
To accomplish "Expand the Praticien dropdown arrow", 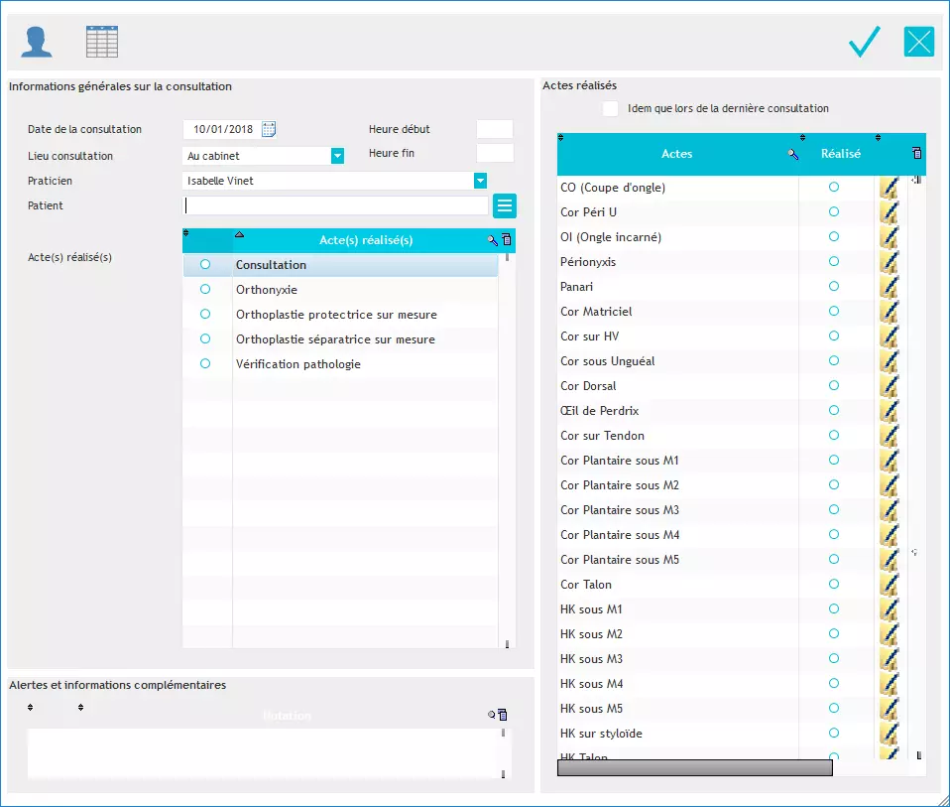I will [x=480, y=181].
